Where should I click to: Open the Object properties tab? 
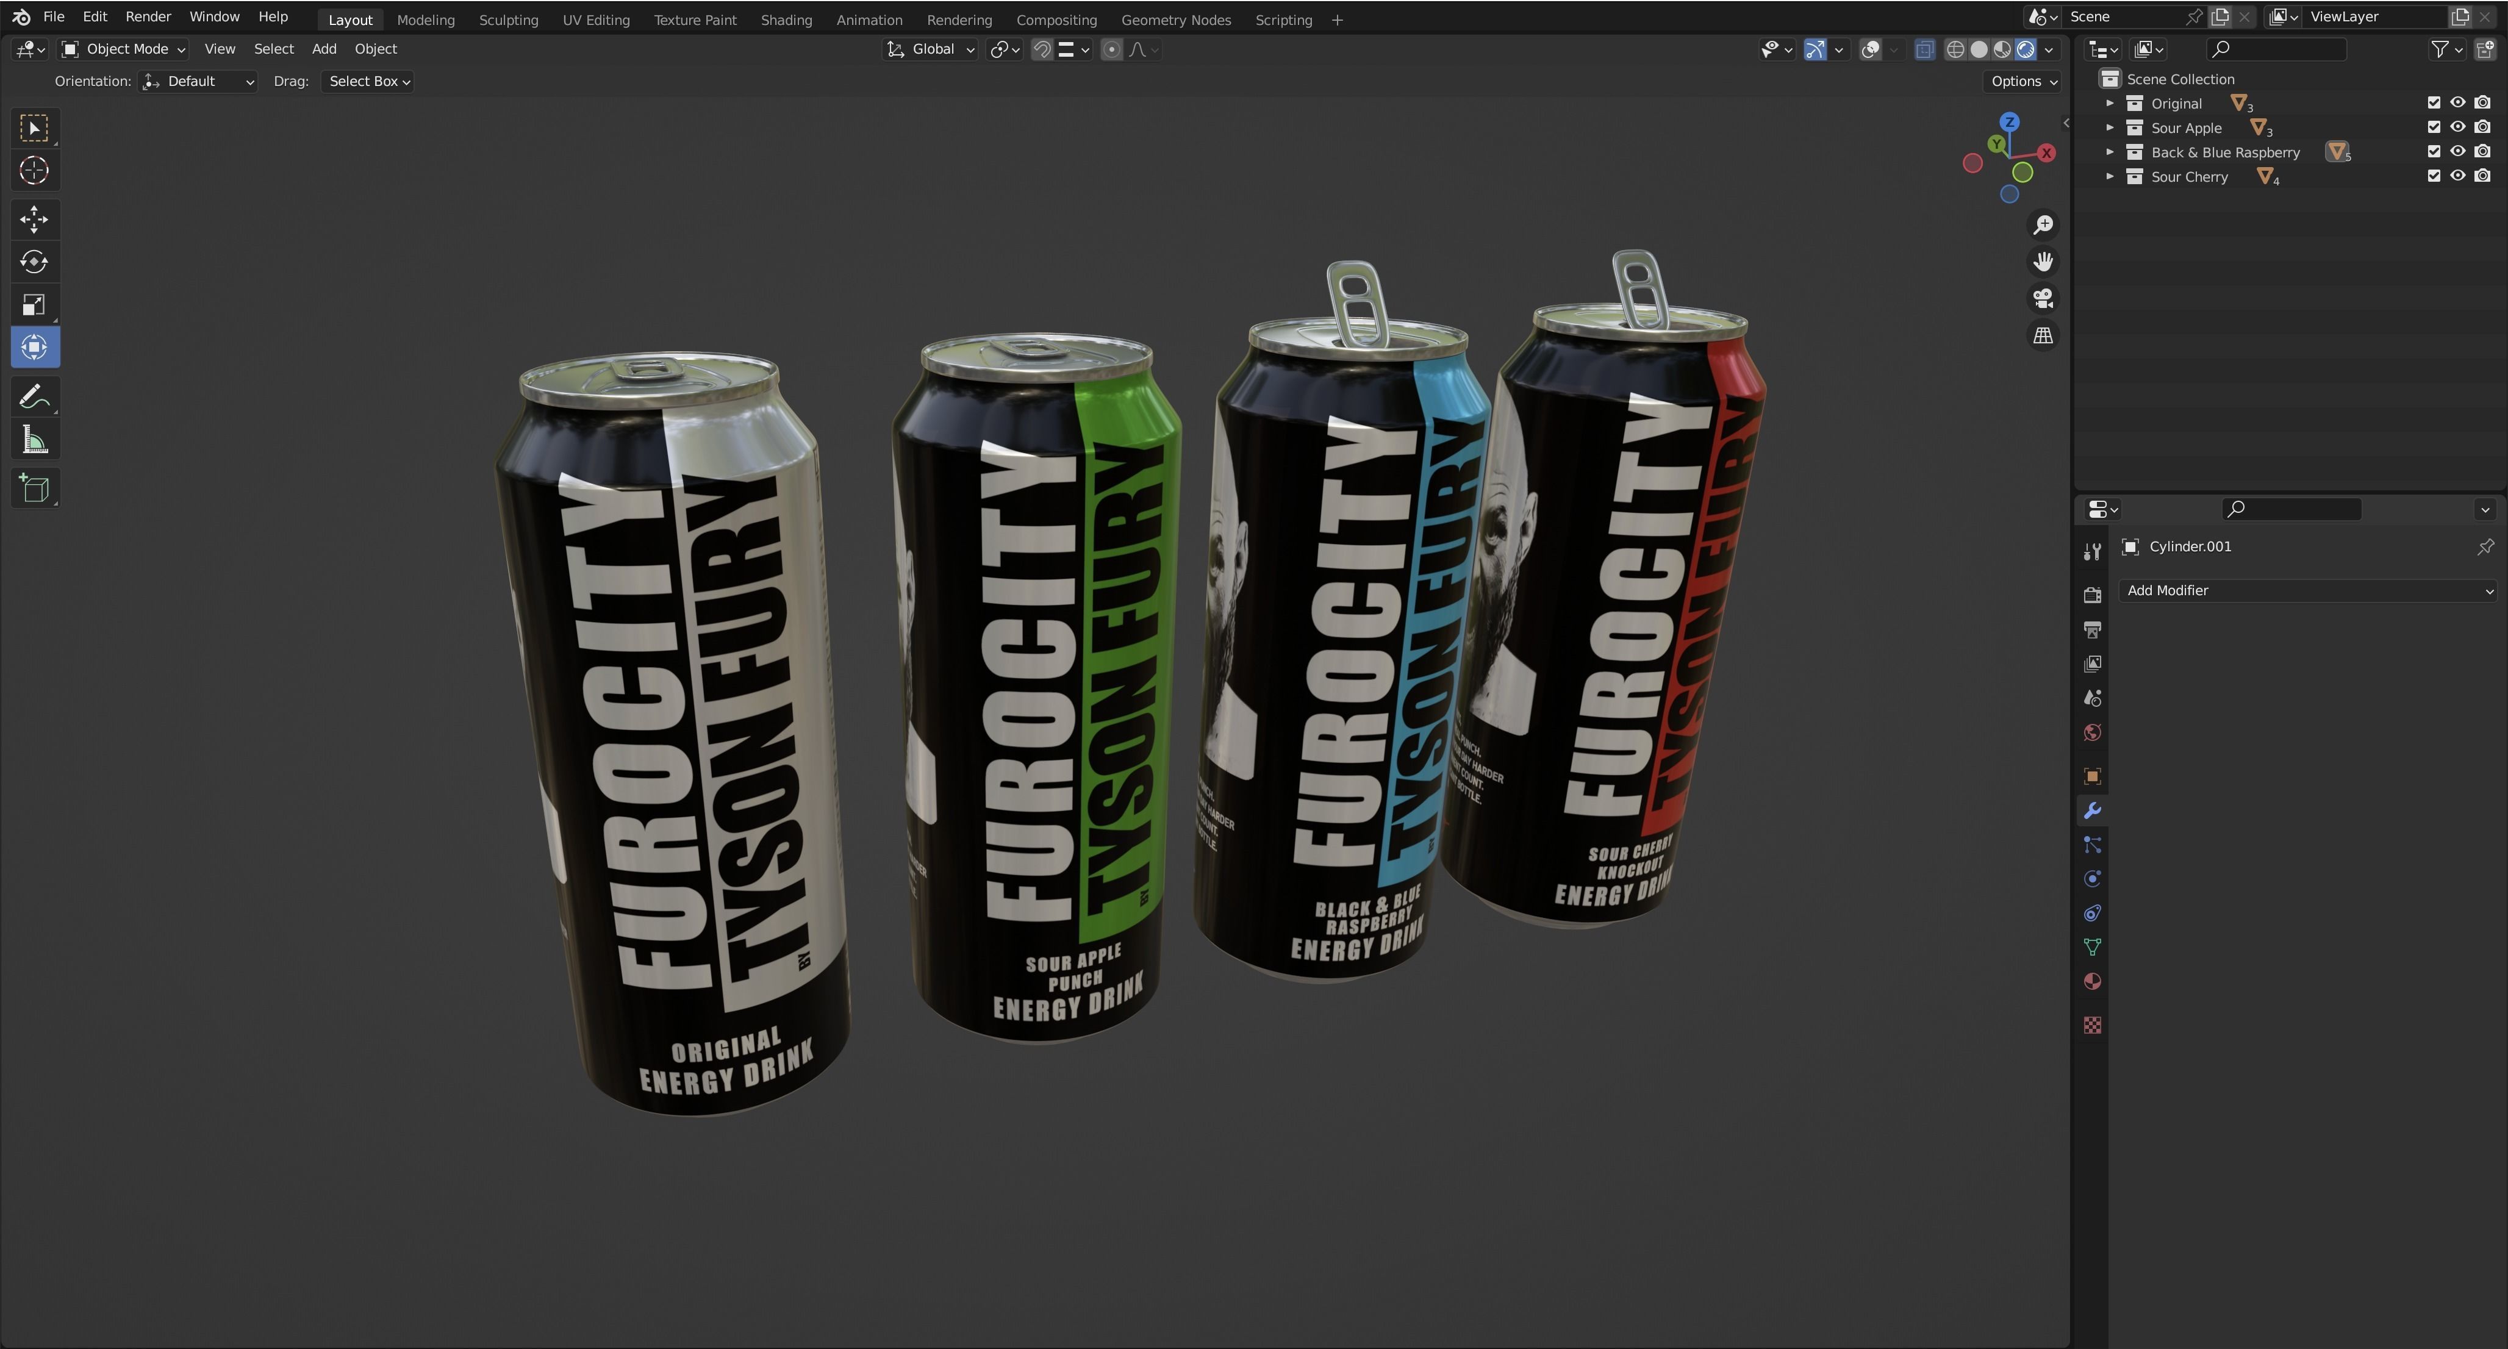coord(2092,776)
